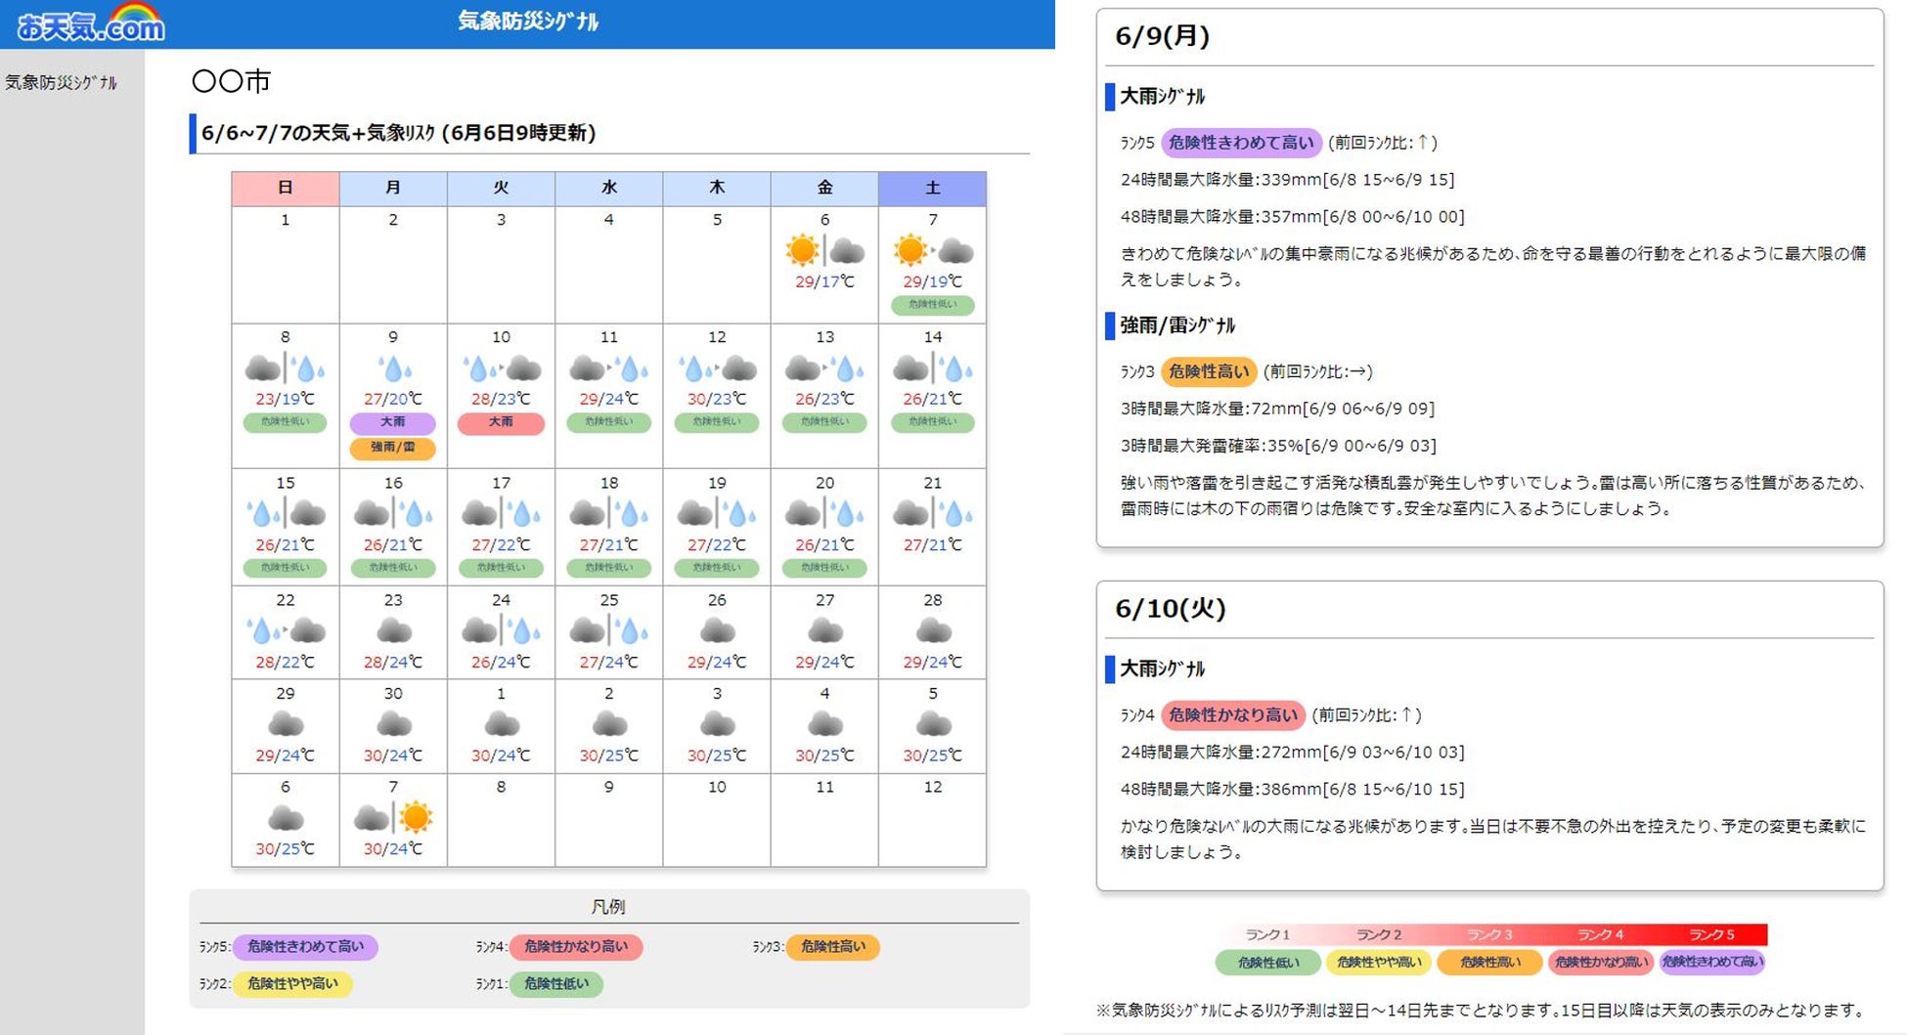Click the weather icon on June 20
This screenshot has height=1035, width=1907.
point(824,513)
